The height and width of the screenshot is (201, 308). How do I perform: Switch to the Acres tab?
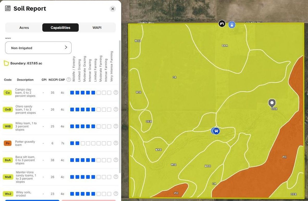tap(24, 27)
